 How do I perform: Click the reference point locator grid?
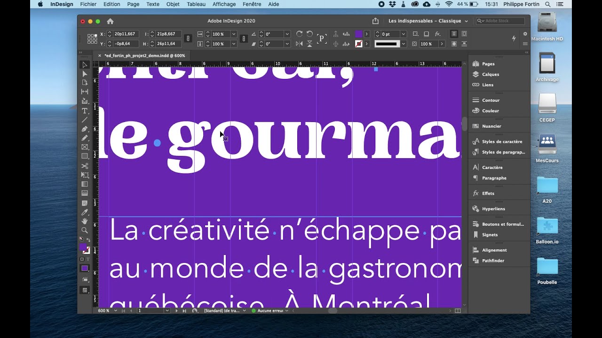tap(92, 39)
